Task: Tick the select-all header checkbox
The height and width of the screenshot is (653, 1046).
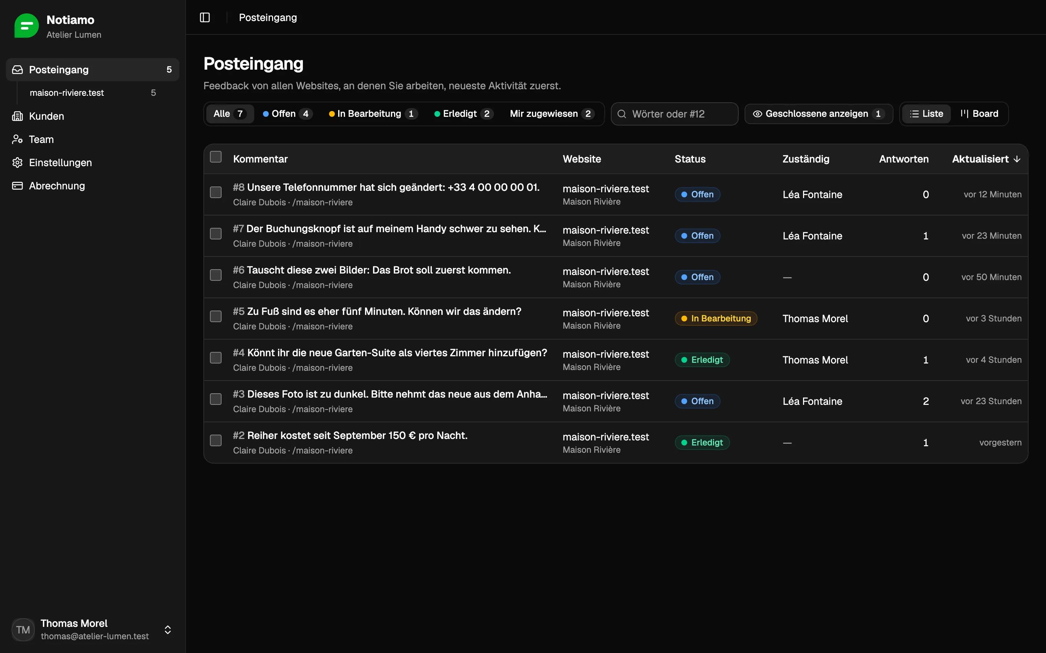Action: pos(216,157)
